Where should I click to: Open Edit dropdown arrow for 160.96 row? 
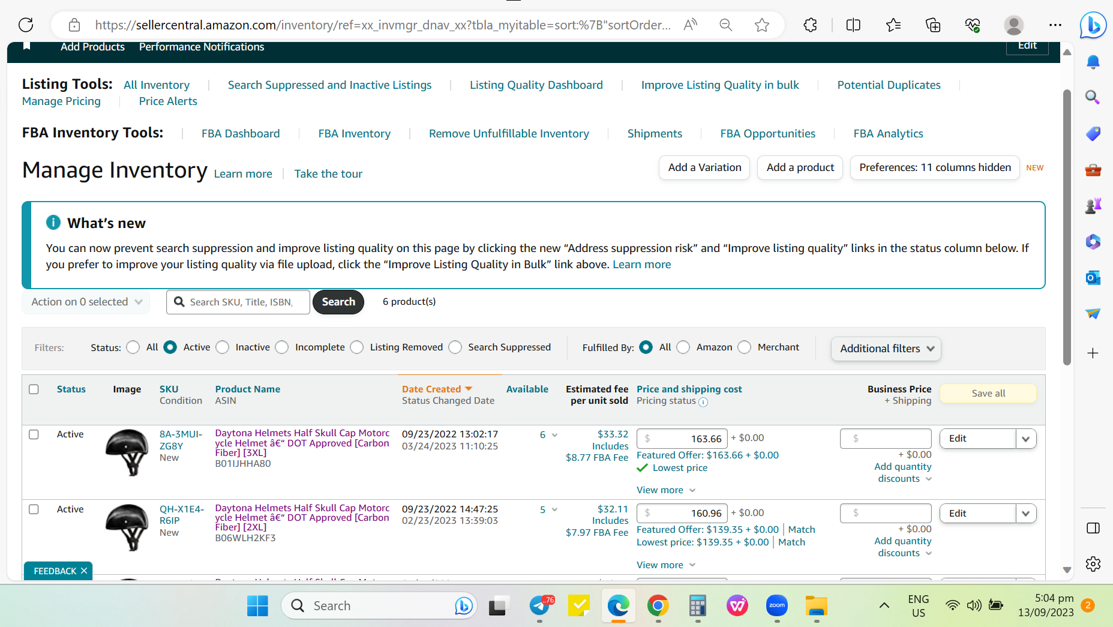click(x=1026, y=514)
